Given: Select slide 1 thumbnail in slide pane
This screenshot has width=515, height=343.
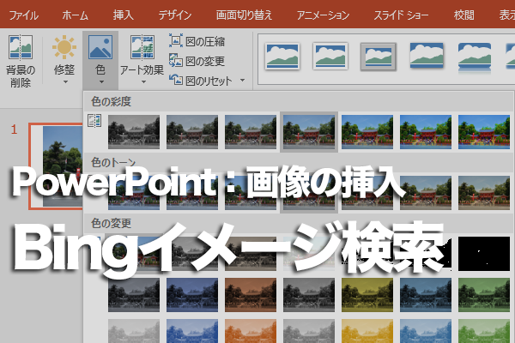Looking at the screenshot, I should pos(56,165).
